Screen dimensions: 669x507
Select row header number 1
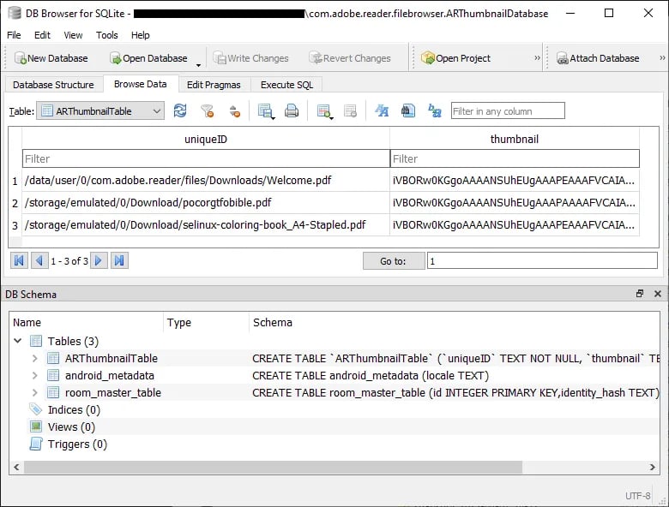pyautogui.click(x=15, y=181)
